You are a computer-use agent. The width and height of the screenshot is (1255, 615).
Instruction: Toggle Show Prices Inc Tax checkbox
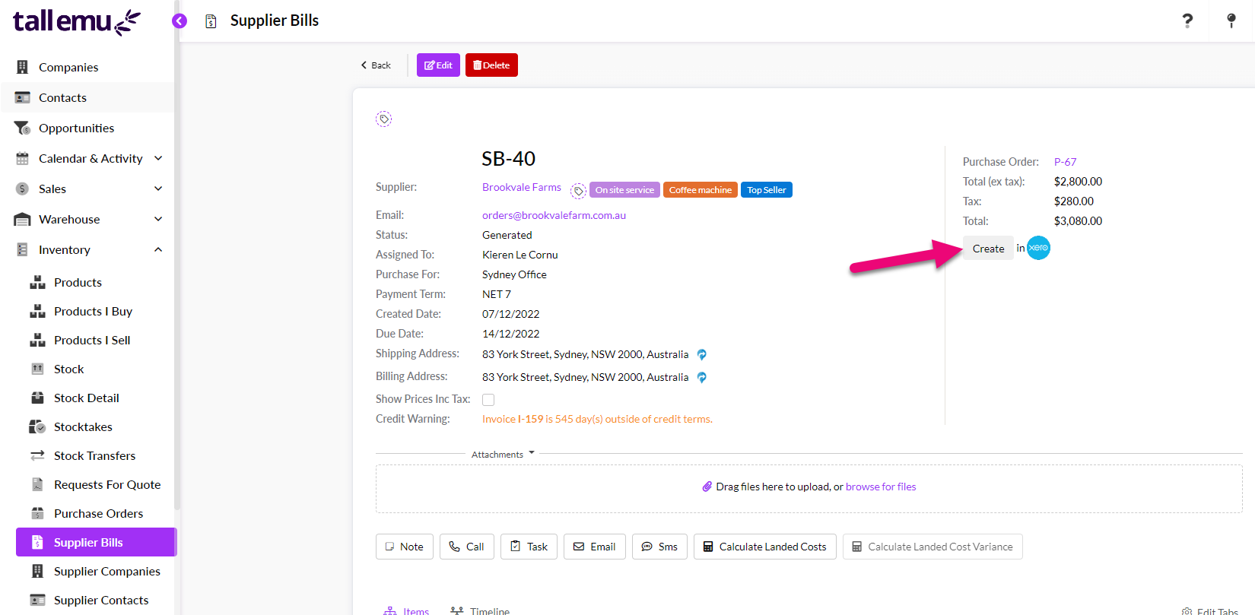[488, 400]
